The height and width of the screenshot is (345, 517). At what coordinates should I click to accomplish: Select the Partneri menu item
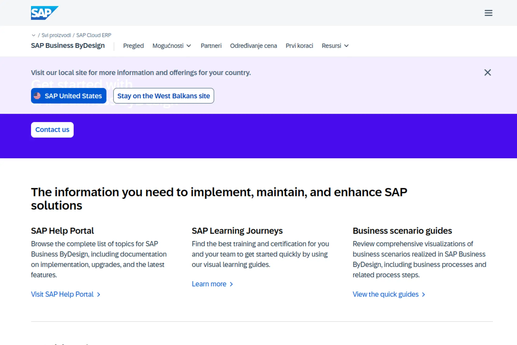pos(211,46)
